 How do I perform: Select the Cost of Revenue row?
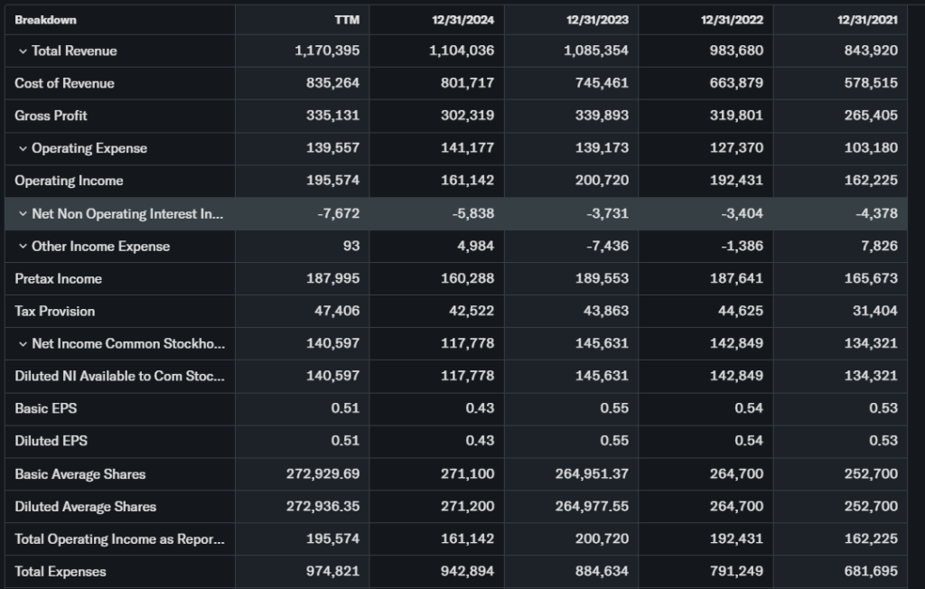(64, 83)
